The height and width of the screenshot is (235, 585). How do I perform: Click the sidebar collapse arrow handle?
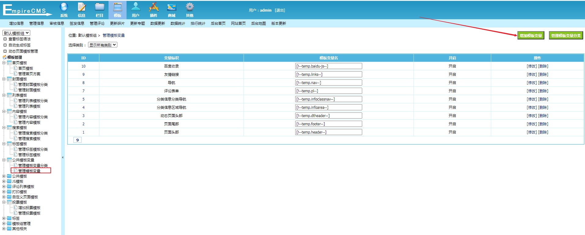click(63, 157)
